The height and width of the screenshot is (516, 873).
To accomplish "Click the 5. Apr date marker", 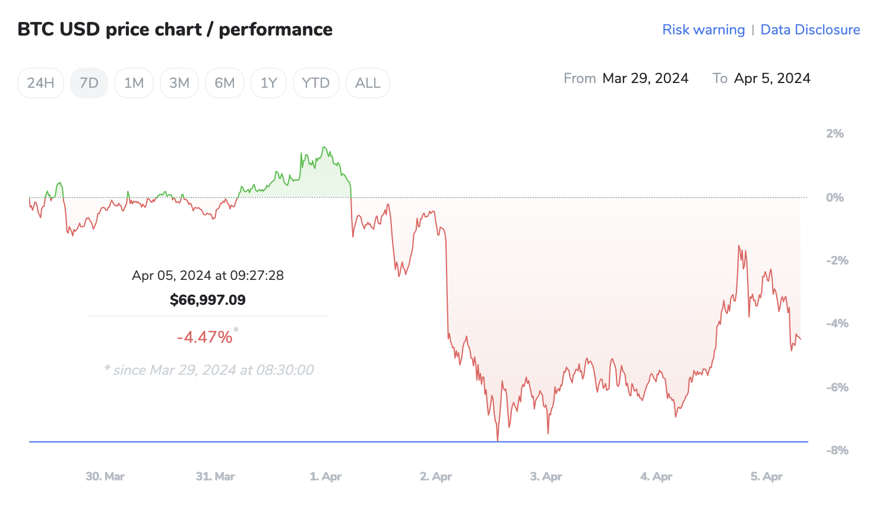I will coord(766,476).
